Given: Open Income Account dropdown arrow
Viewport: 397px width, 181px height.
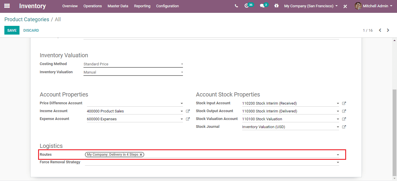Looking at the screenshot, I should [x=181, y=111].
